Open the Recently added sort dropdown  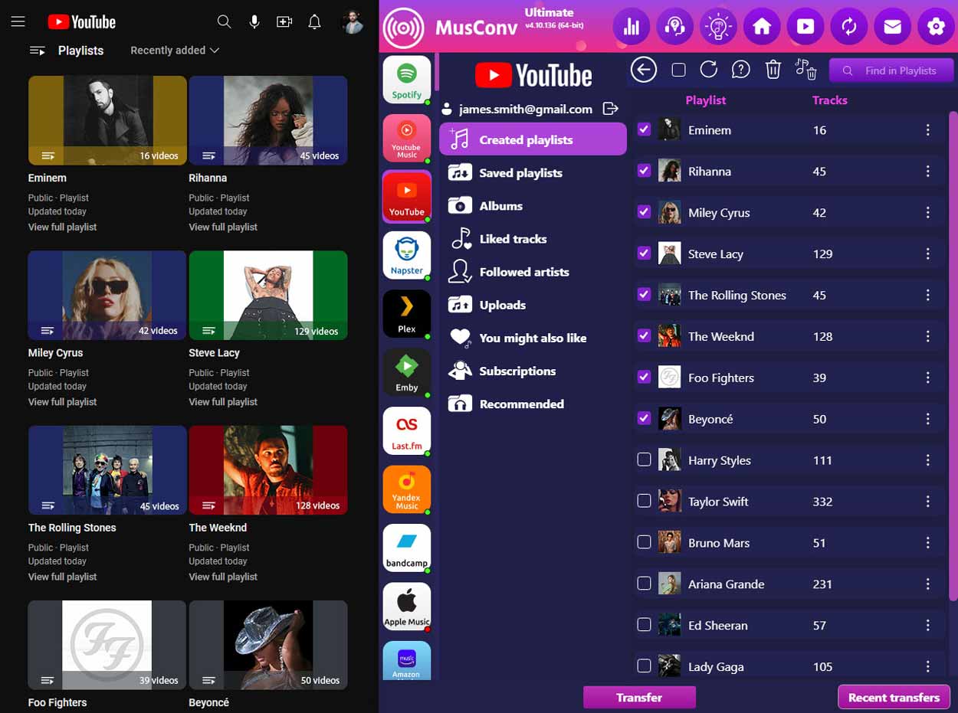tap(175, 51)
